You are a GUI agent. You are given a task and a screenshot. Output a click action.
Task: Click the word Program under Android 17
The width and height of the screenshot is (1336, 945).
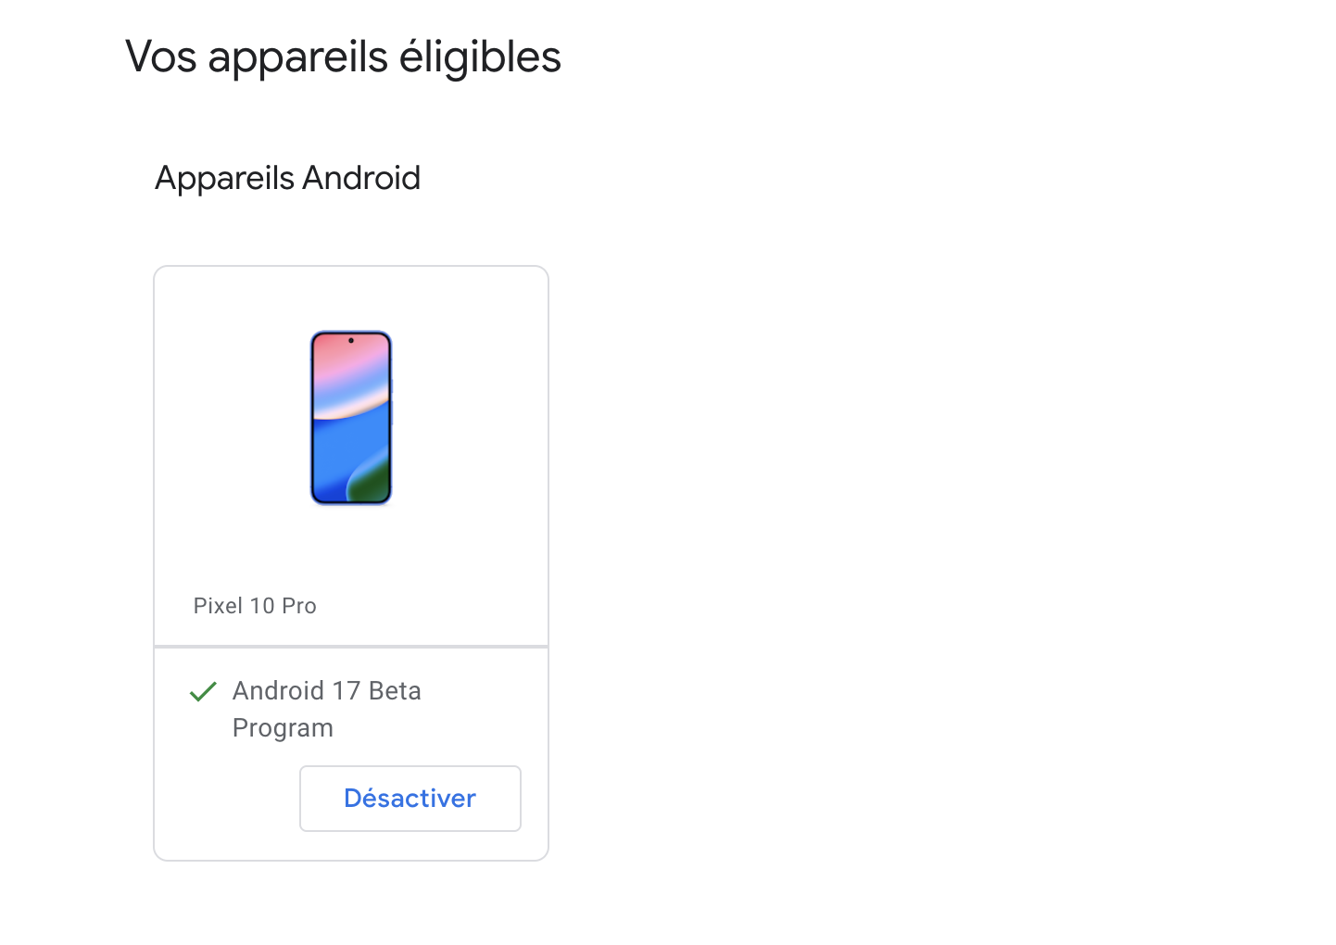click(283, 728)
